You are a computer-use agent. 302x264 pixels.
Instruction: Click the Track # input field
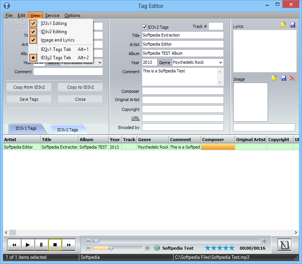pyautogui.click(x=216, y=26)
